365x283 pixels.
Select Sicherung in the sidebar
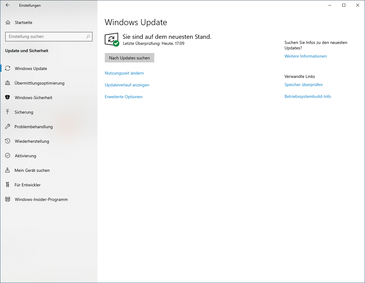[x=49, y=112]
